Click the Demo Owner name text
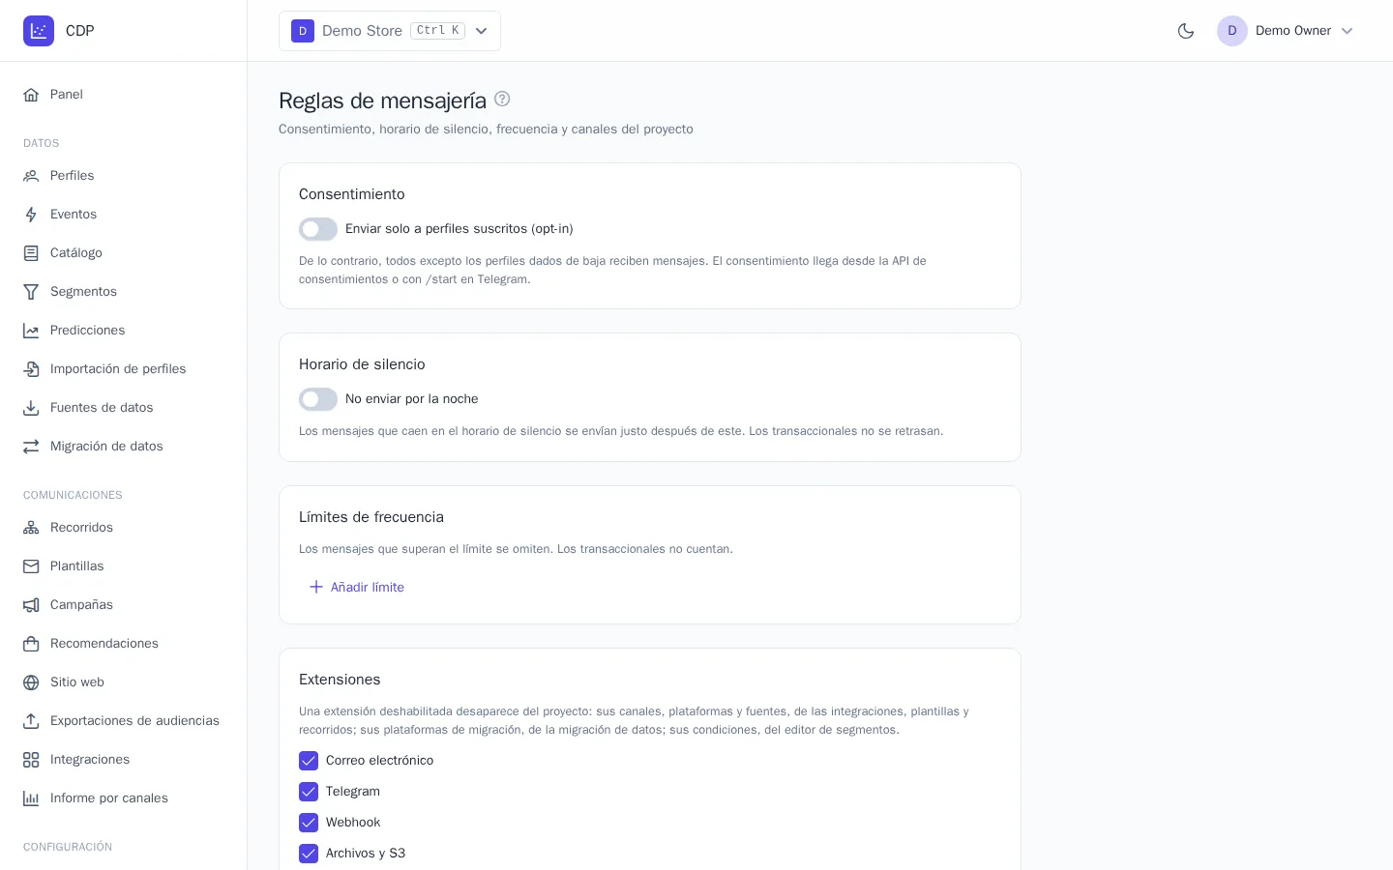This screenshot has width=1393, height=870. pyautogui.click(x=1293, y=31)
